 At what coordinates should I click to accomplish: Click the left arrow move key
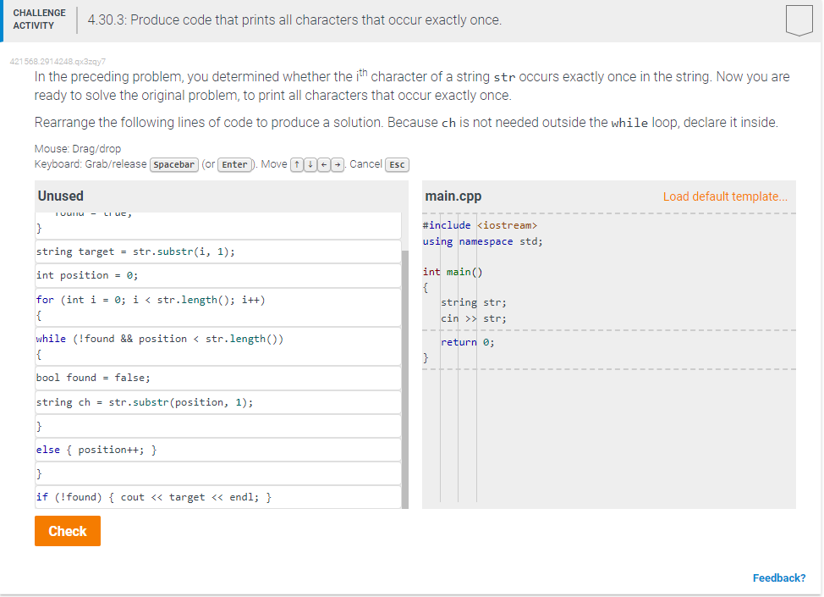click(x=323, y=163)
